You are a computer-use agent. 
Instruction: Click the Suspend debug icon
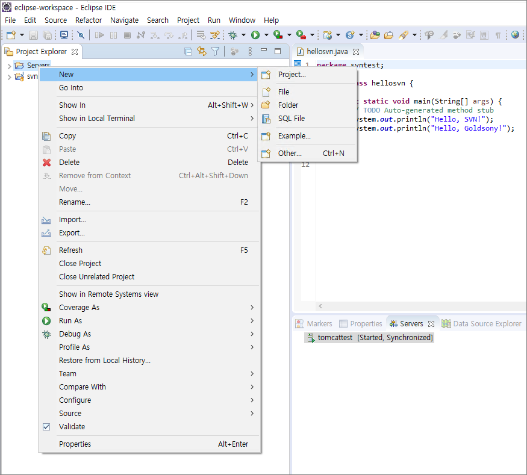tap(114, 35)
